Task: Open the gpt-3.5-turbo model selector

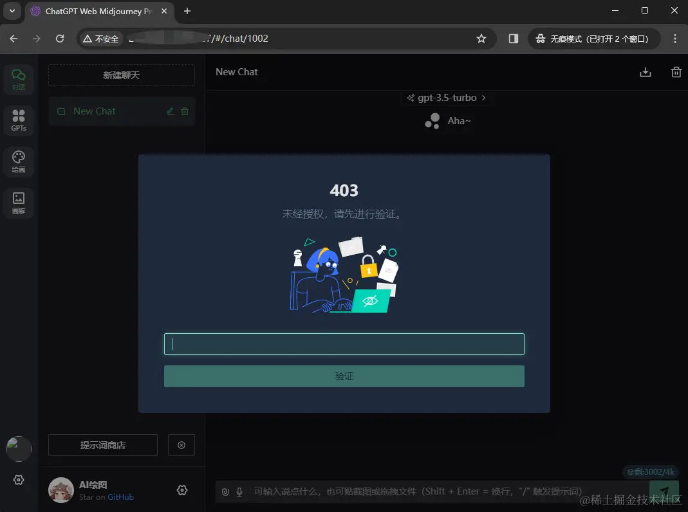Action: point(447,98)
